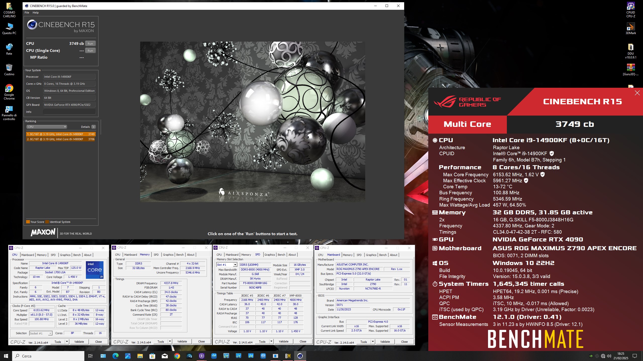Close the BenchMate result panel with X

click(x=637, y=93)
